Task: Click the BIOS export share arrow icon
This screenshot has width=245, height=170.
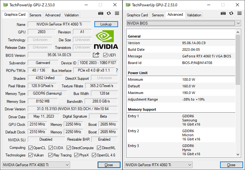Action: pos(96,55)
